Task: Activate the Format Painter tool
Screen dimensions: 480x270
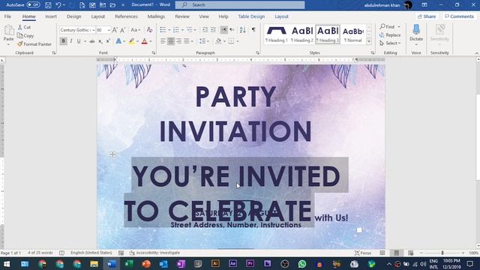Action: click(x=34, y=44)
